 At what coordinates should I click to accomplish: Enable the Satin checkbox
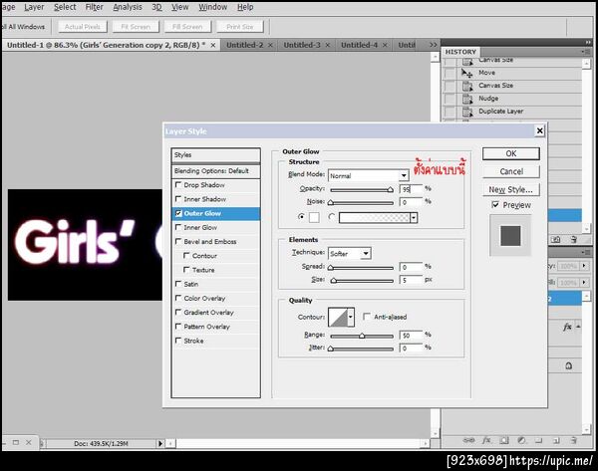coord(178,284)
